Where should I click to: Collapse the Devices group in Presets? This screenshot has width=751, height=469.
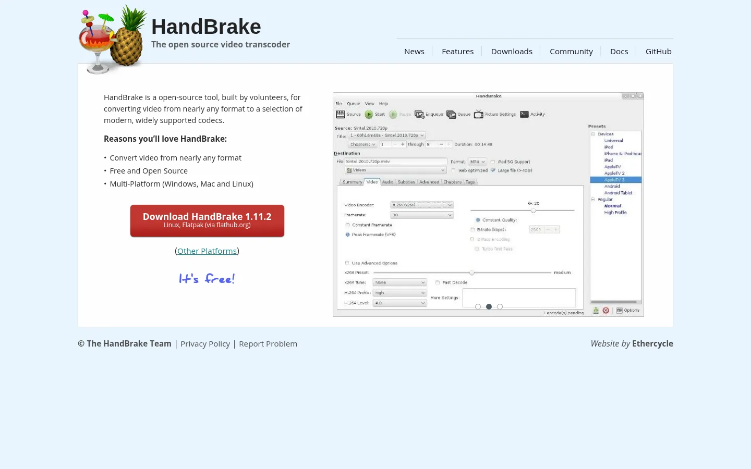[593, 134]
